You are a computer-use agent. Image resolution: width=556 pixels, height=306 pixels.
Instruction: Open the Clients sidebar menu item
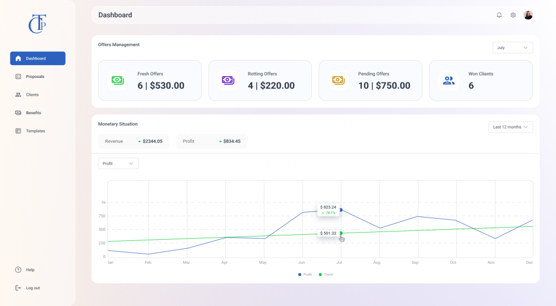tap(32, 95)
